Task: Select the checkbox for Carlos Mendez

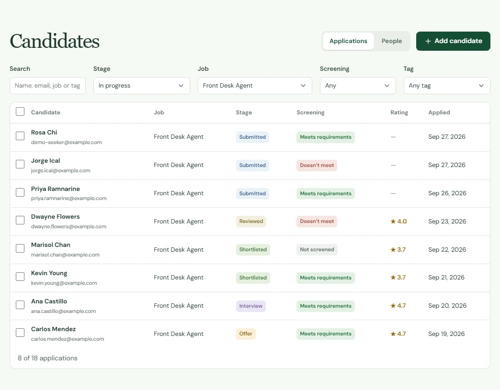Action: click(20, 333)
